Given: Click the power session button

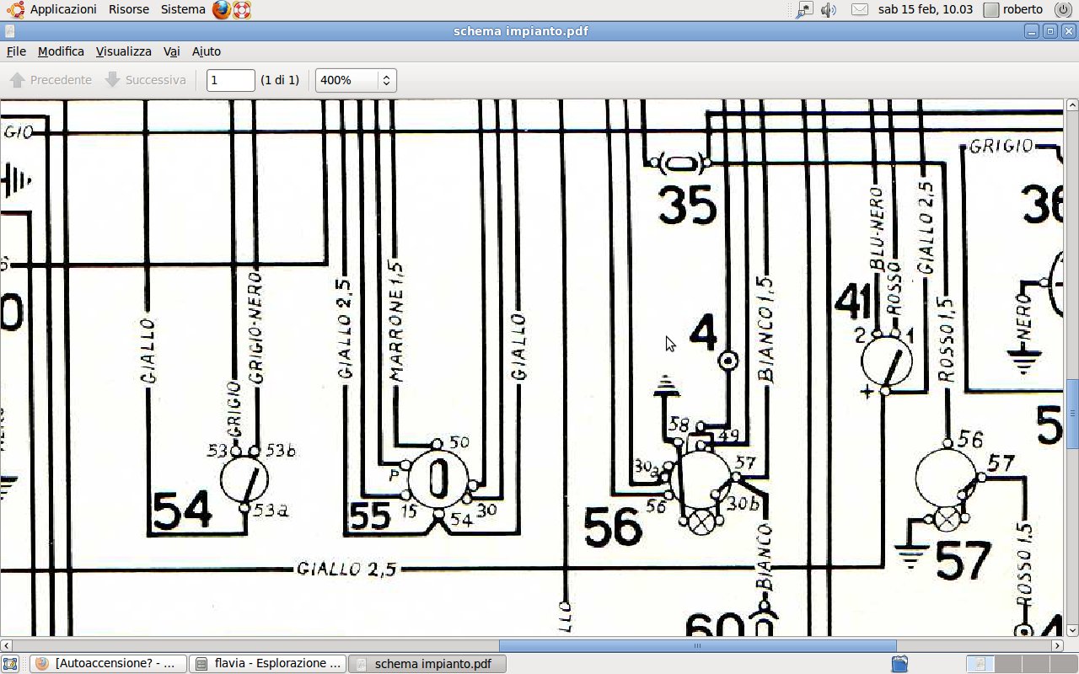Looking at the screenshot, I should coord(1062,10).
